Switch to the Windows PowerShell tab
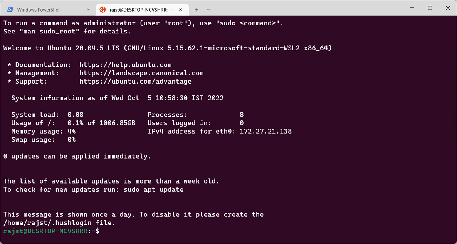 (x=49, y=10)
